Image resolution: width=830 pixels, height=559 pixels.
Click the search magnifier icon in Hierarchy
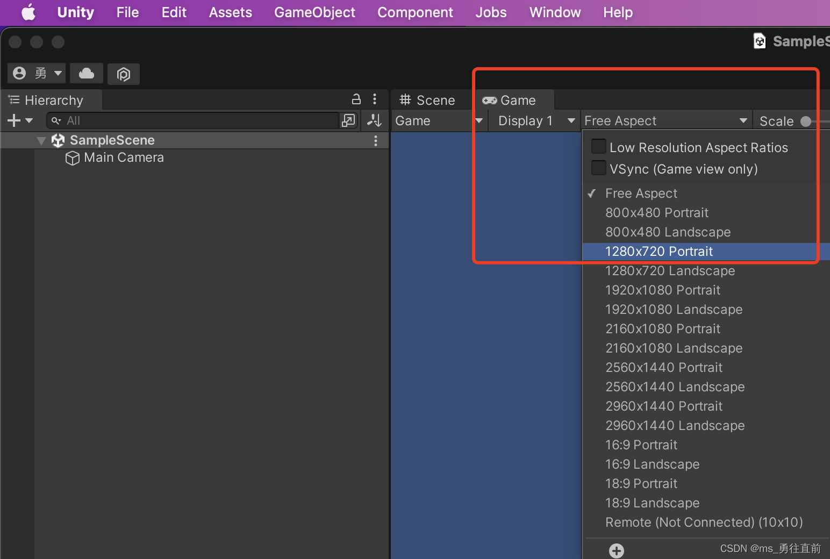click(56, 120)
